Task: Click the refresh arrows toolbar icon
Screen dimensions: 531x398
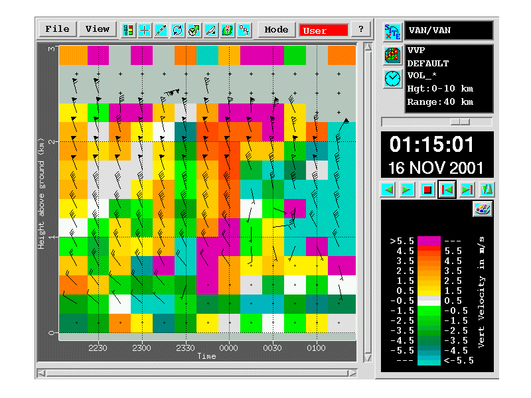Action: click(x=177, y=30)
